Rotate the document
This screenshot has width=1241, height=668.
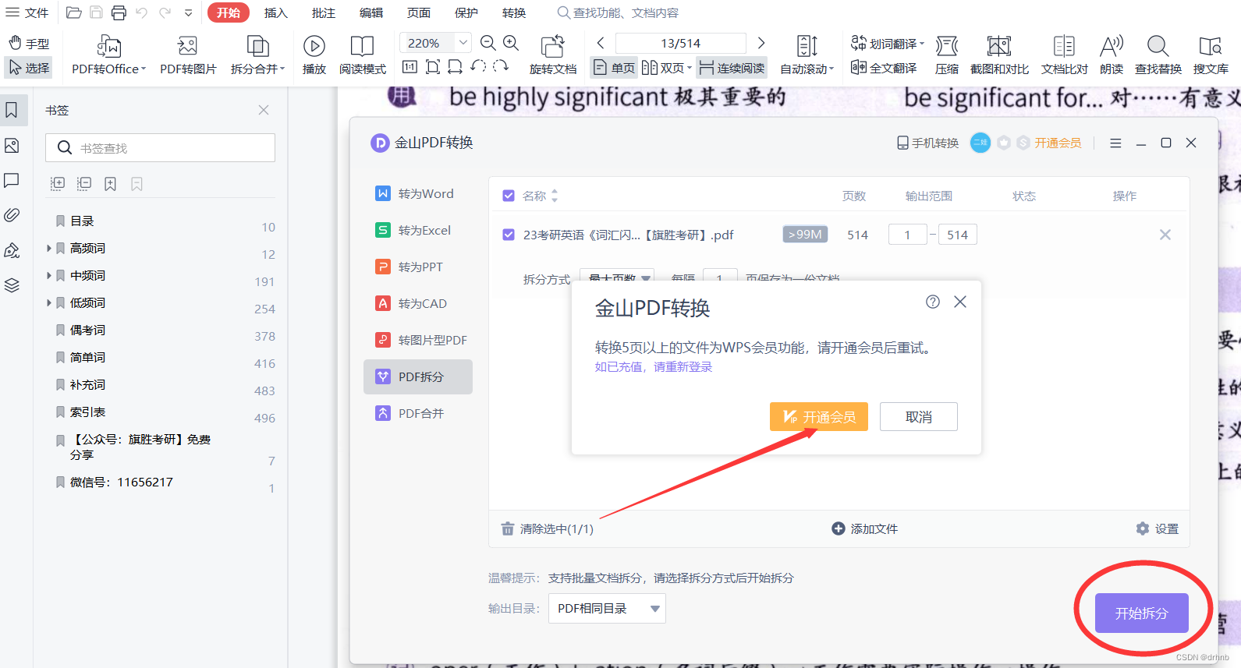(553, 55)
